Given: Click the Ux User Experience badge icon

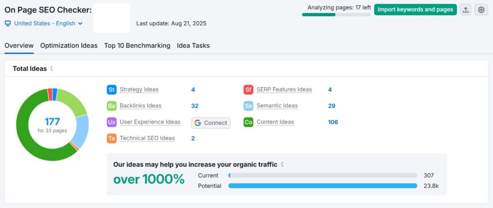Looking at the screenshot, I should point(112,122).
